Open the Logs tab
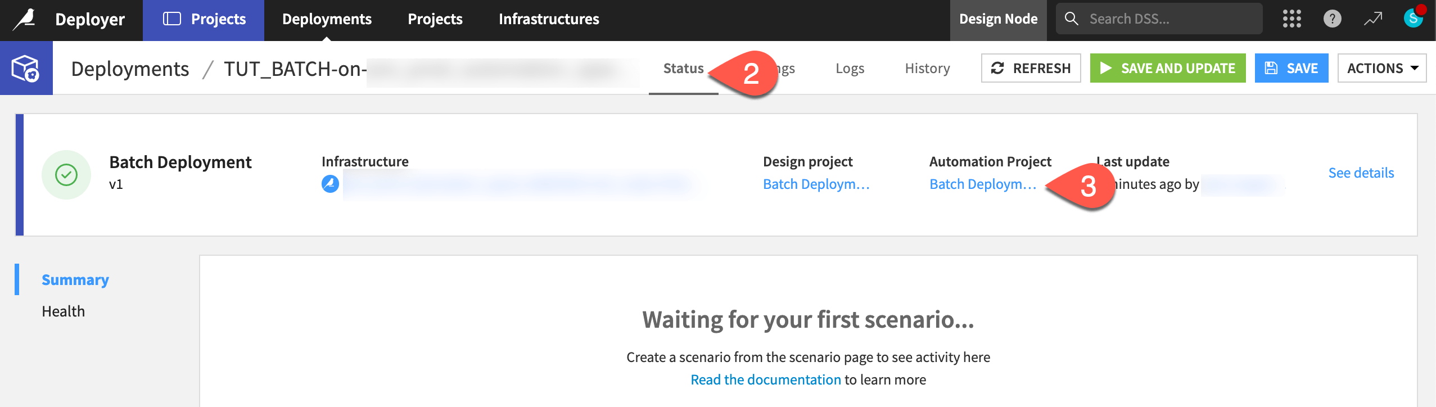 pos(850,69)
